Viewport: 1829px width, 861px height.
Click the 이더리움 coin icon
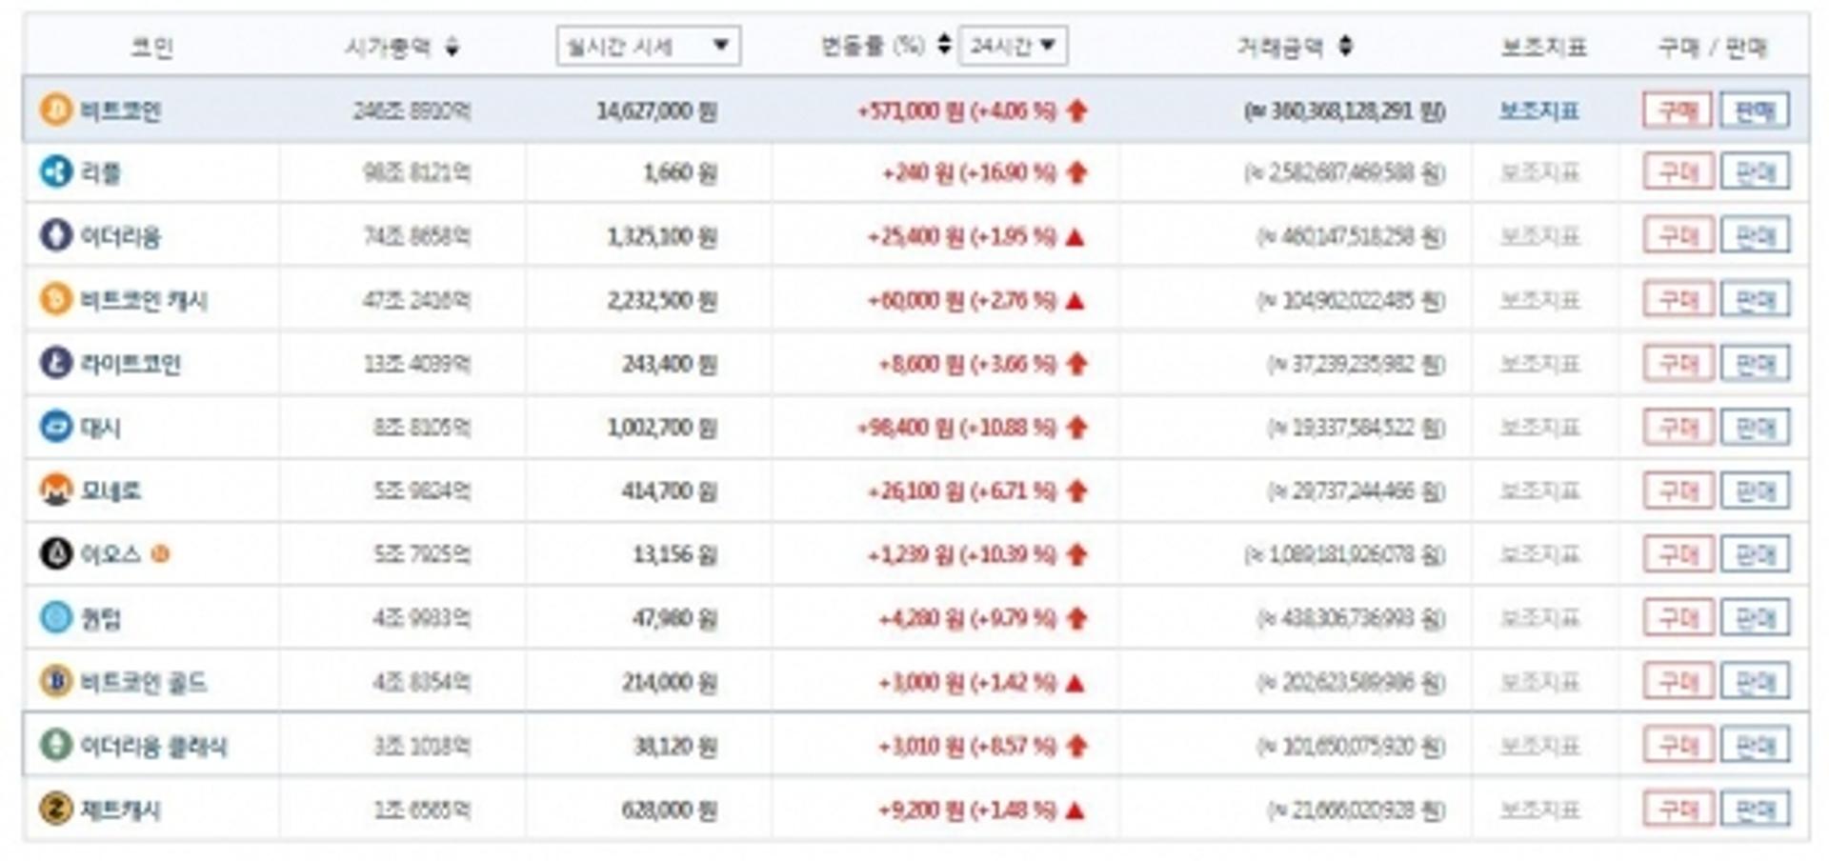click(56, 235)
